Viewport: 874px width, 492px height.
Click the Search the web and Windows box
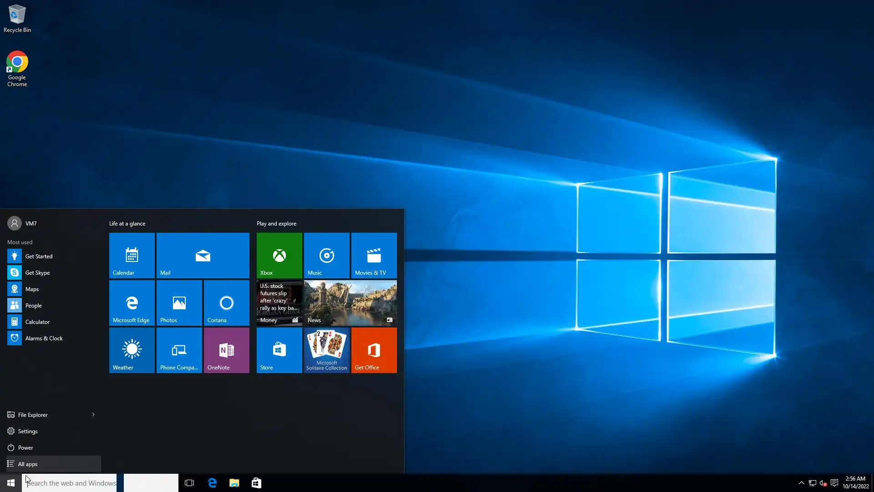click(71, 483)
